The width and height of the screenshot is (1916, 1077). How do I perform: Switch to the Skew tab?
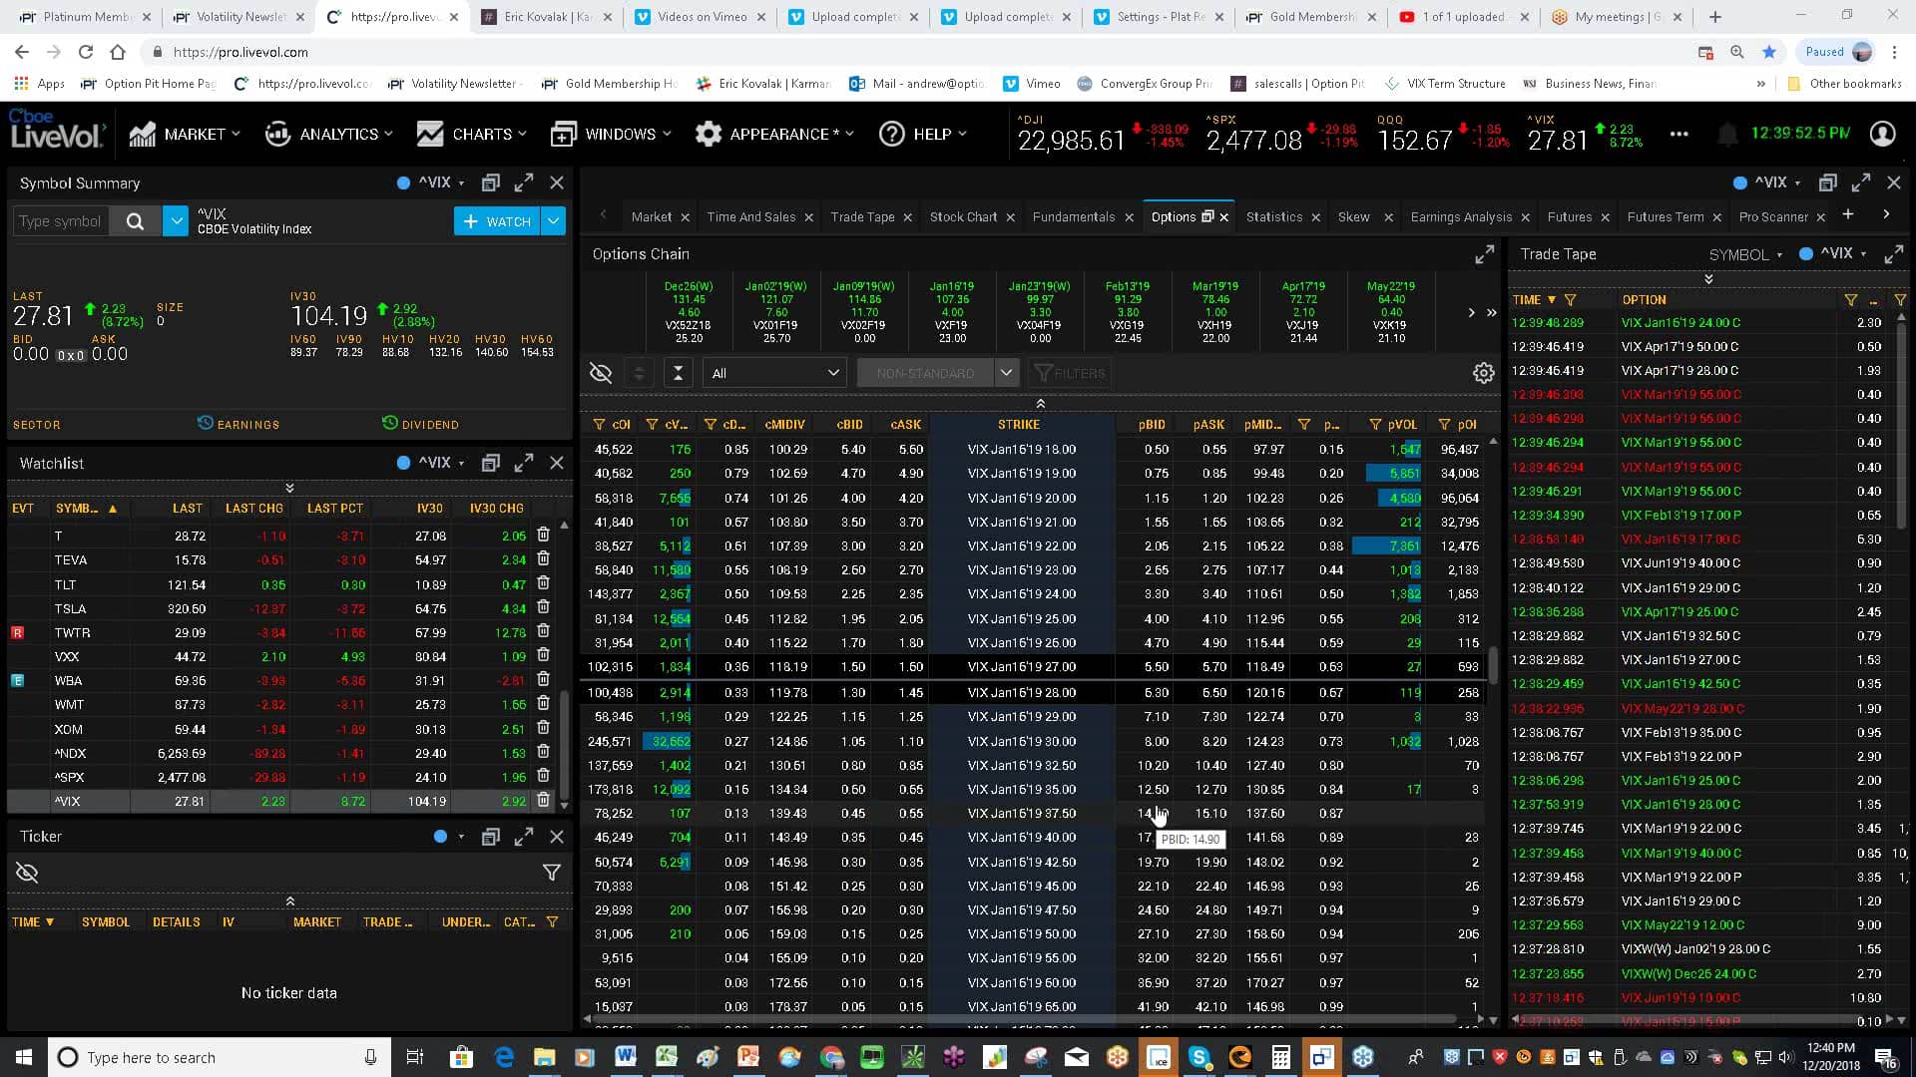[x=1353, y=216]
